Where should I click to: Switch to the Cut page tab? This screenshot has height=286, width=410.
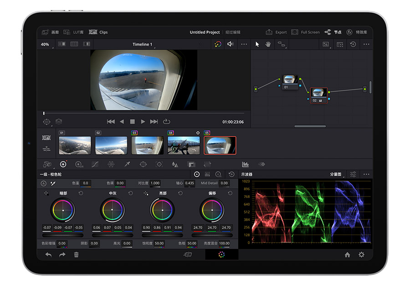coord(188,255)
